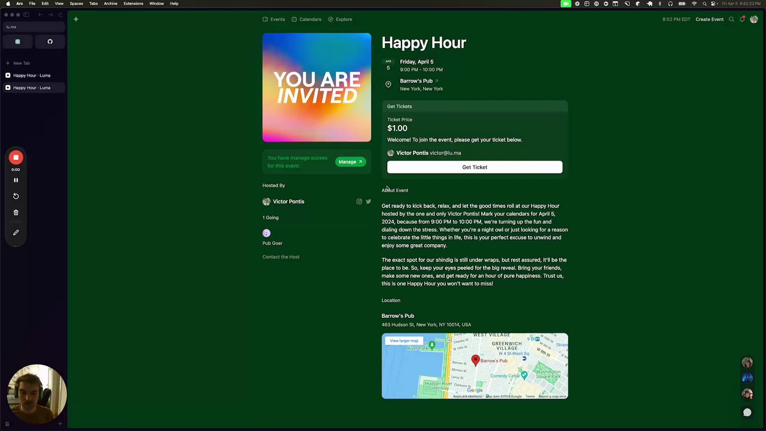The height and width of the screenshot is (431, 766).
Task: Click the chat bubble icon at the page's edge
Action: [x=747, y=412]
